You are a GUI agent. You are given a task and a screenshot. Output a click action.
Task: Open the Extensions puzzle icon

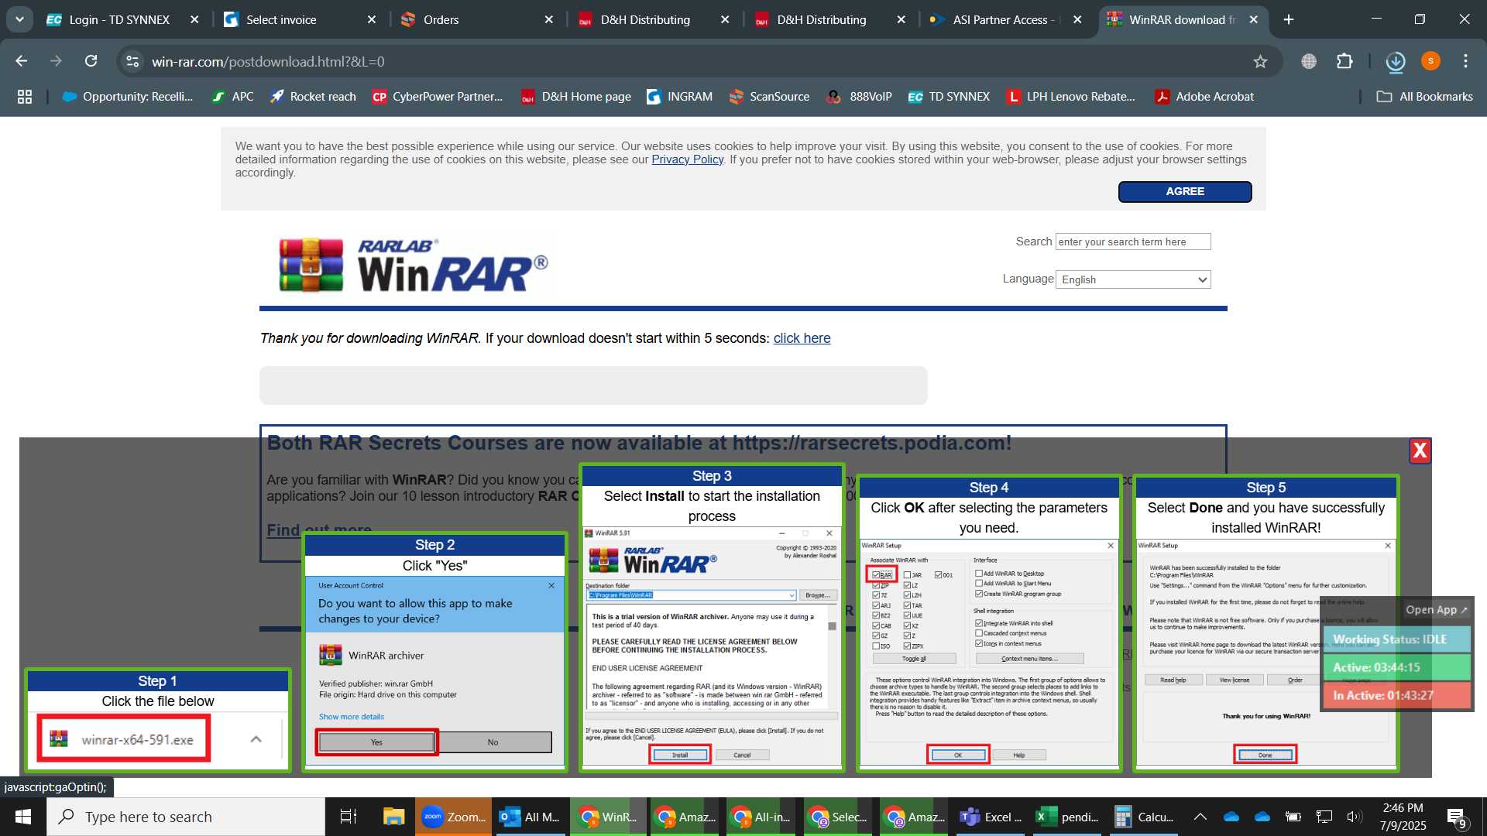pyautogui.click(x=1344, y=61)
